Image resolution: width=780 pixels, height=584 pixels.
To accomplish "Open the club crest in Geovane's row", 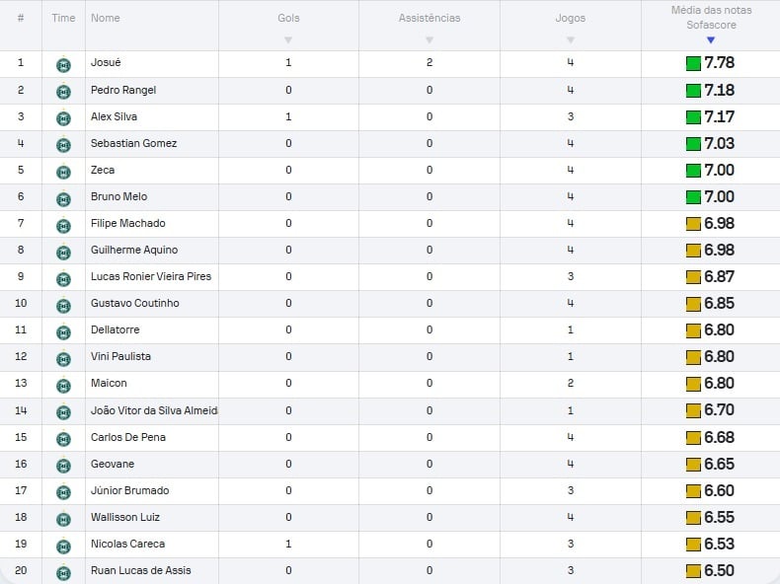I will [x=63, y=466].
